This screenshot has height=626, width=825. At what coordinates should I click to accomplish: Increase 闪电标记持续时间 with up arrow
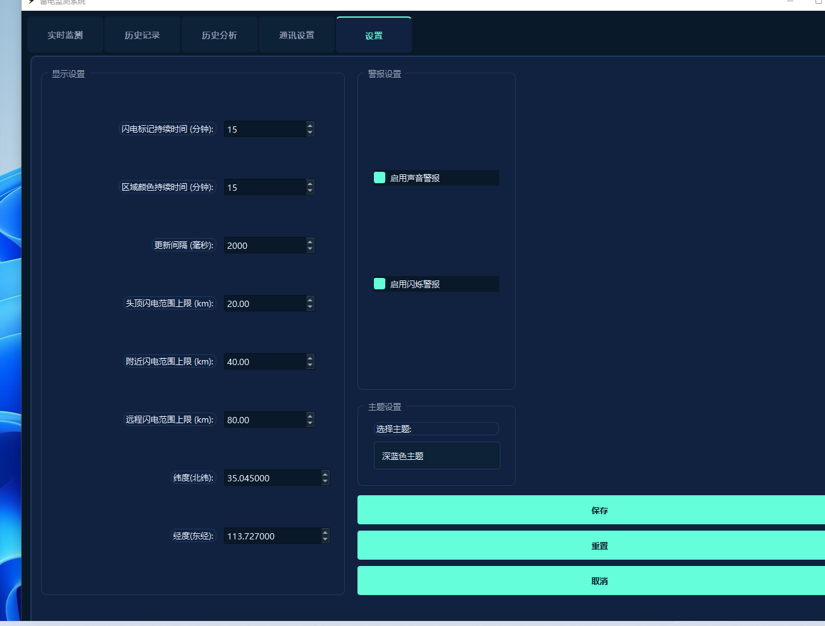310,125
